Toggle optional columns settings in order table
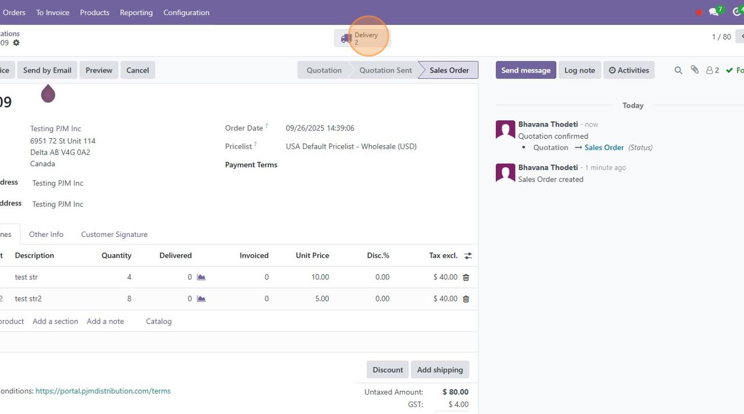This screenshot has width=744, height=414. pyautogui.click(x=468, y=255)
